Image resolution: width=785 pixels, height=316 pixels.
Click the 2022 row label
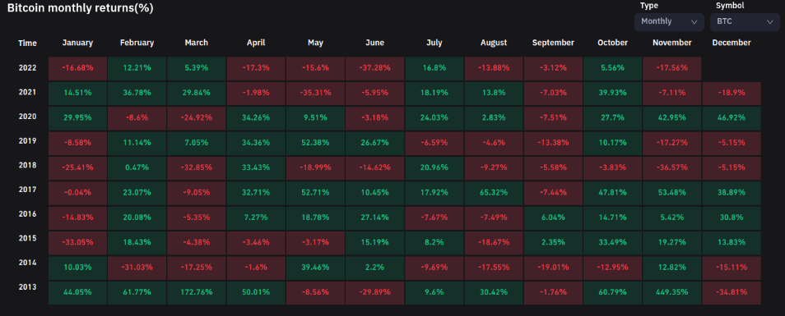tap(27, 67)
